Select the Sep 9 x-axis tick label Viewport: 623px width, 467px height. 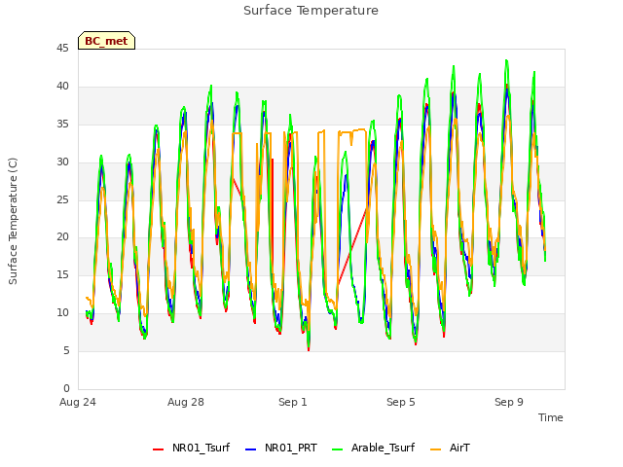pyautogui.click(x=509, y=402)
